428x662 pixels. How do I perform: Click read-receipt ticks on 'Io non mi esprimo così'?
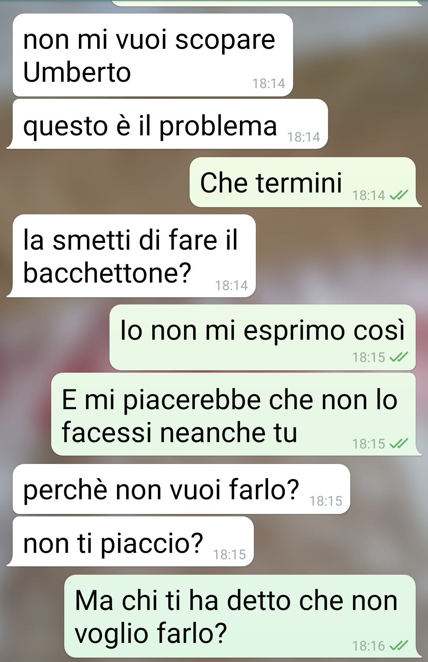(399, 358)
